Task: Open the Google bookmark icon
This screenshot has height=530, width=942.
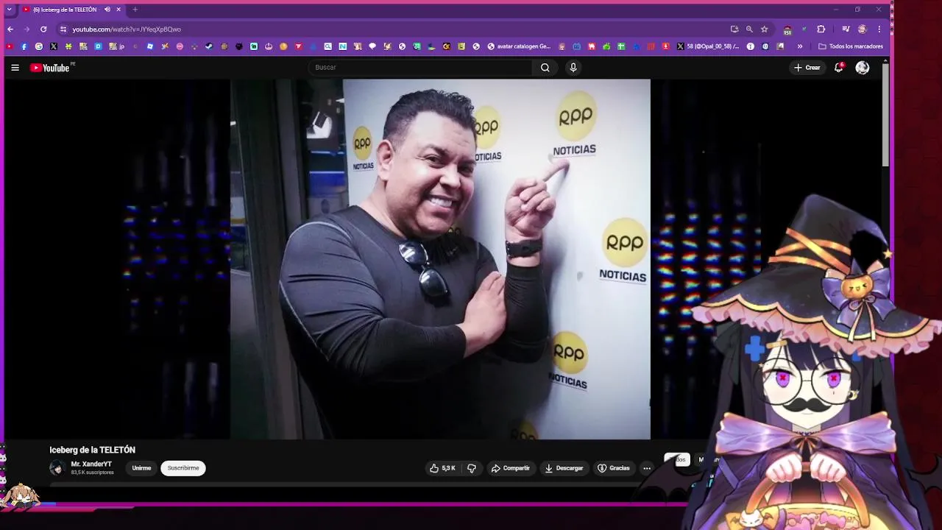Action: click(39, 46)
